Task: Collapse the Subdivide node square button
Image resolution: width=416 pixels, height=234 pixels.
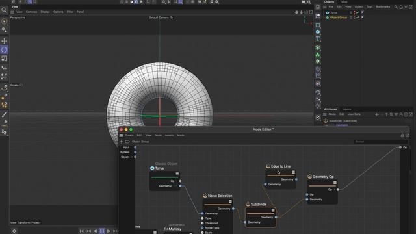Action: pyautogui.click(x=273, y=210)
